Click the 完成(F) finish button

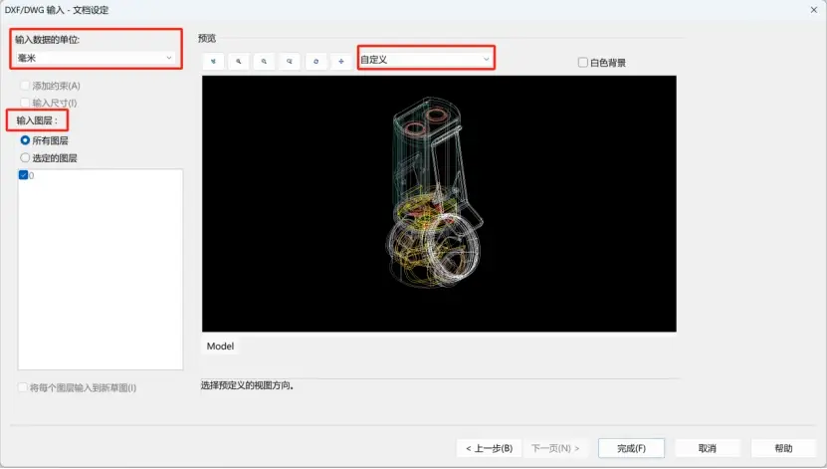pos(631,448)
